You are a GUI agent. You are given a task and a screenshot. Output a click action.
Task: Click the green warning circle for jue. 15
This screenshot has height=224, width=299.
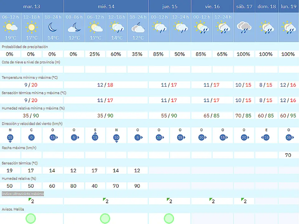click(x=169, y=218)
